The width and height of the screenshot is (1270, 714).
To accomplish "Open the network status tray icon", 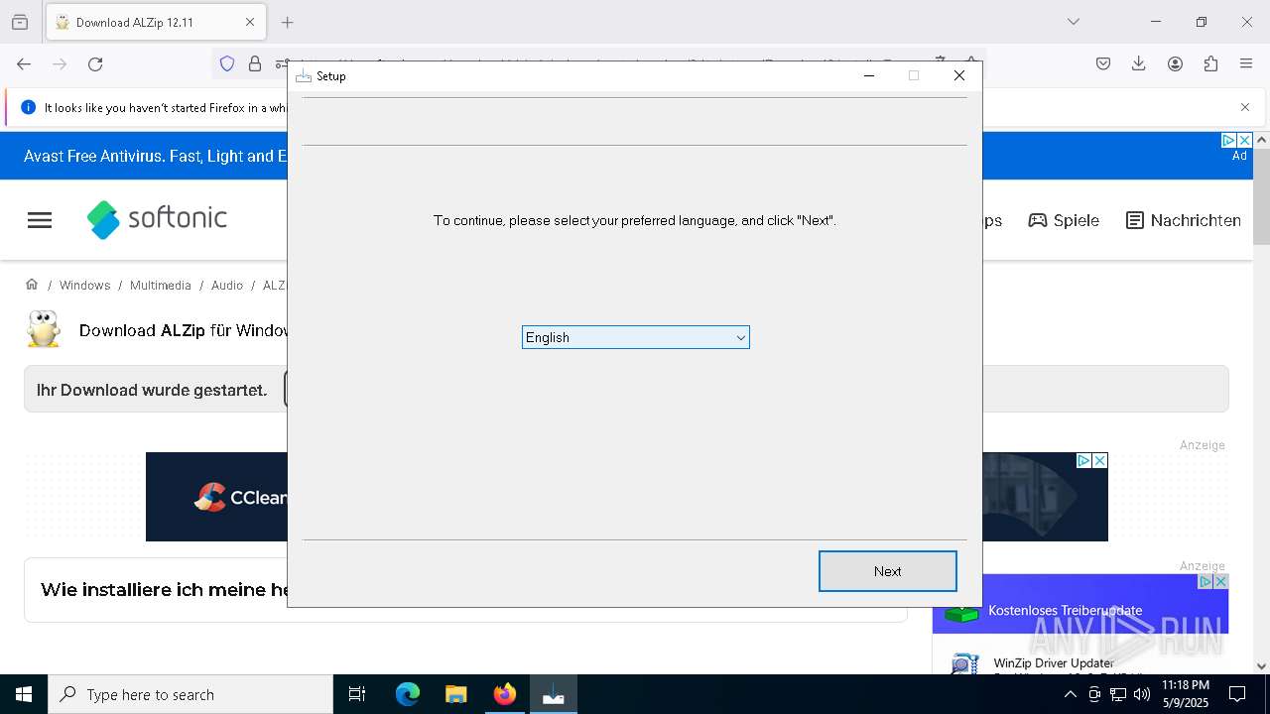I will 1118,694.
